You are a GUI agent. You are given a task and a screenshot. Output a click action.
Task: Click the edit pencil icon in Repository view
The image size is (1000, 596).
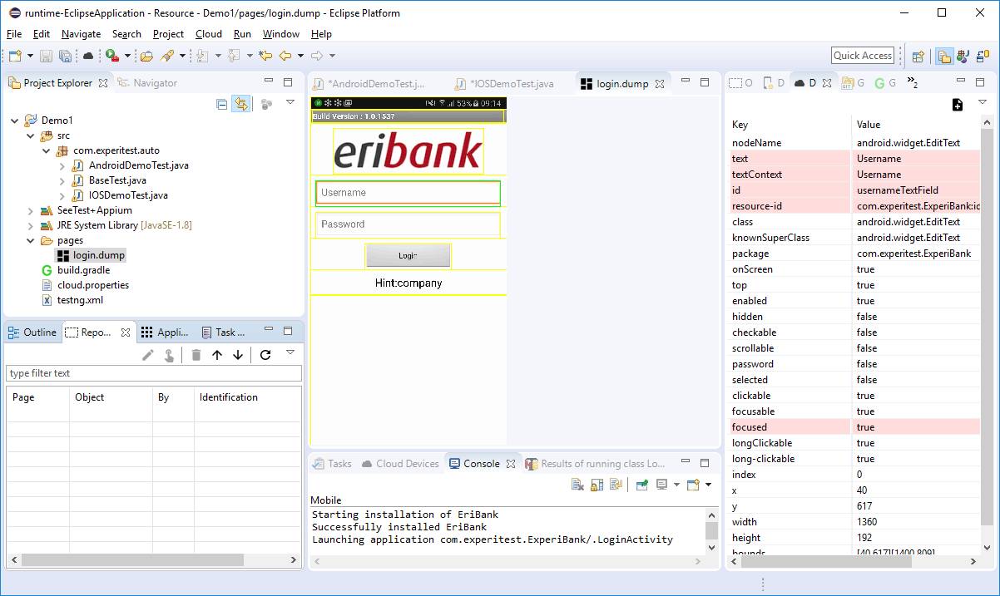pos(148,355)
